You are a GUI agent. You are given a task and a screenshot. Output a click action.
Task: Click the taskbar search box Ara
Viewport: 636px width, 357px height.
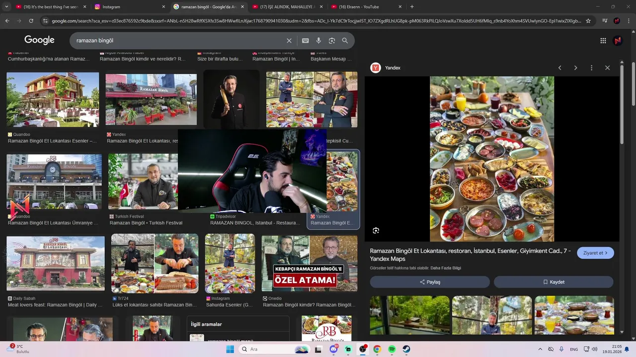[x=274, y=349]
